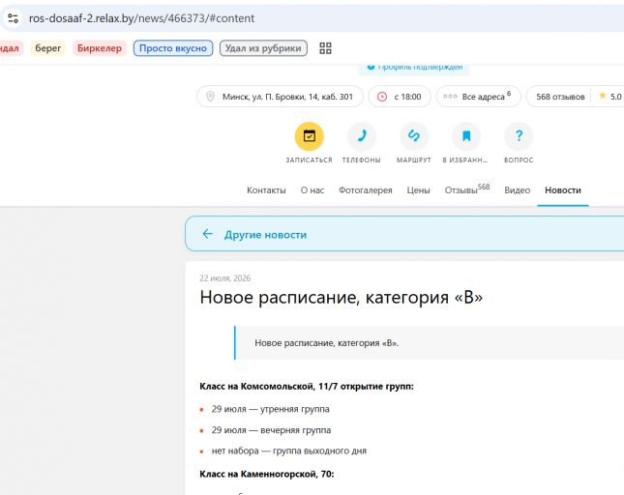Screen dimensions: 624x495
Task: Click address Минск, ул. П. Бровки chip
Action: (280, 97)
